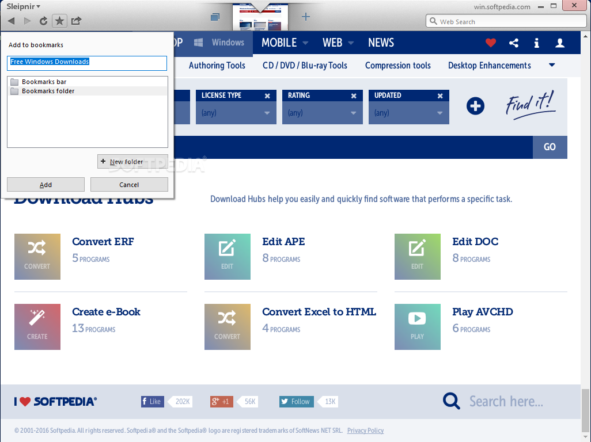The height and width of the screenshot is (442, 591).
Task: Click the footer search magnifier icon
Action: [451, 401]
